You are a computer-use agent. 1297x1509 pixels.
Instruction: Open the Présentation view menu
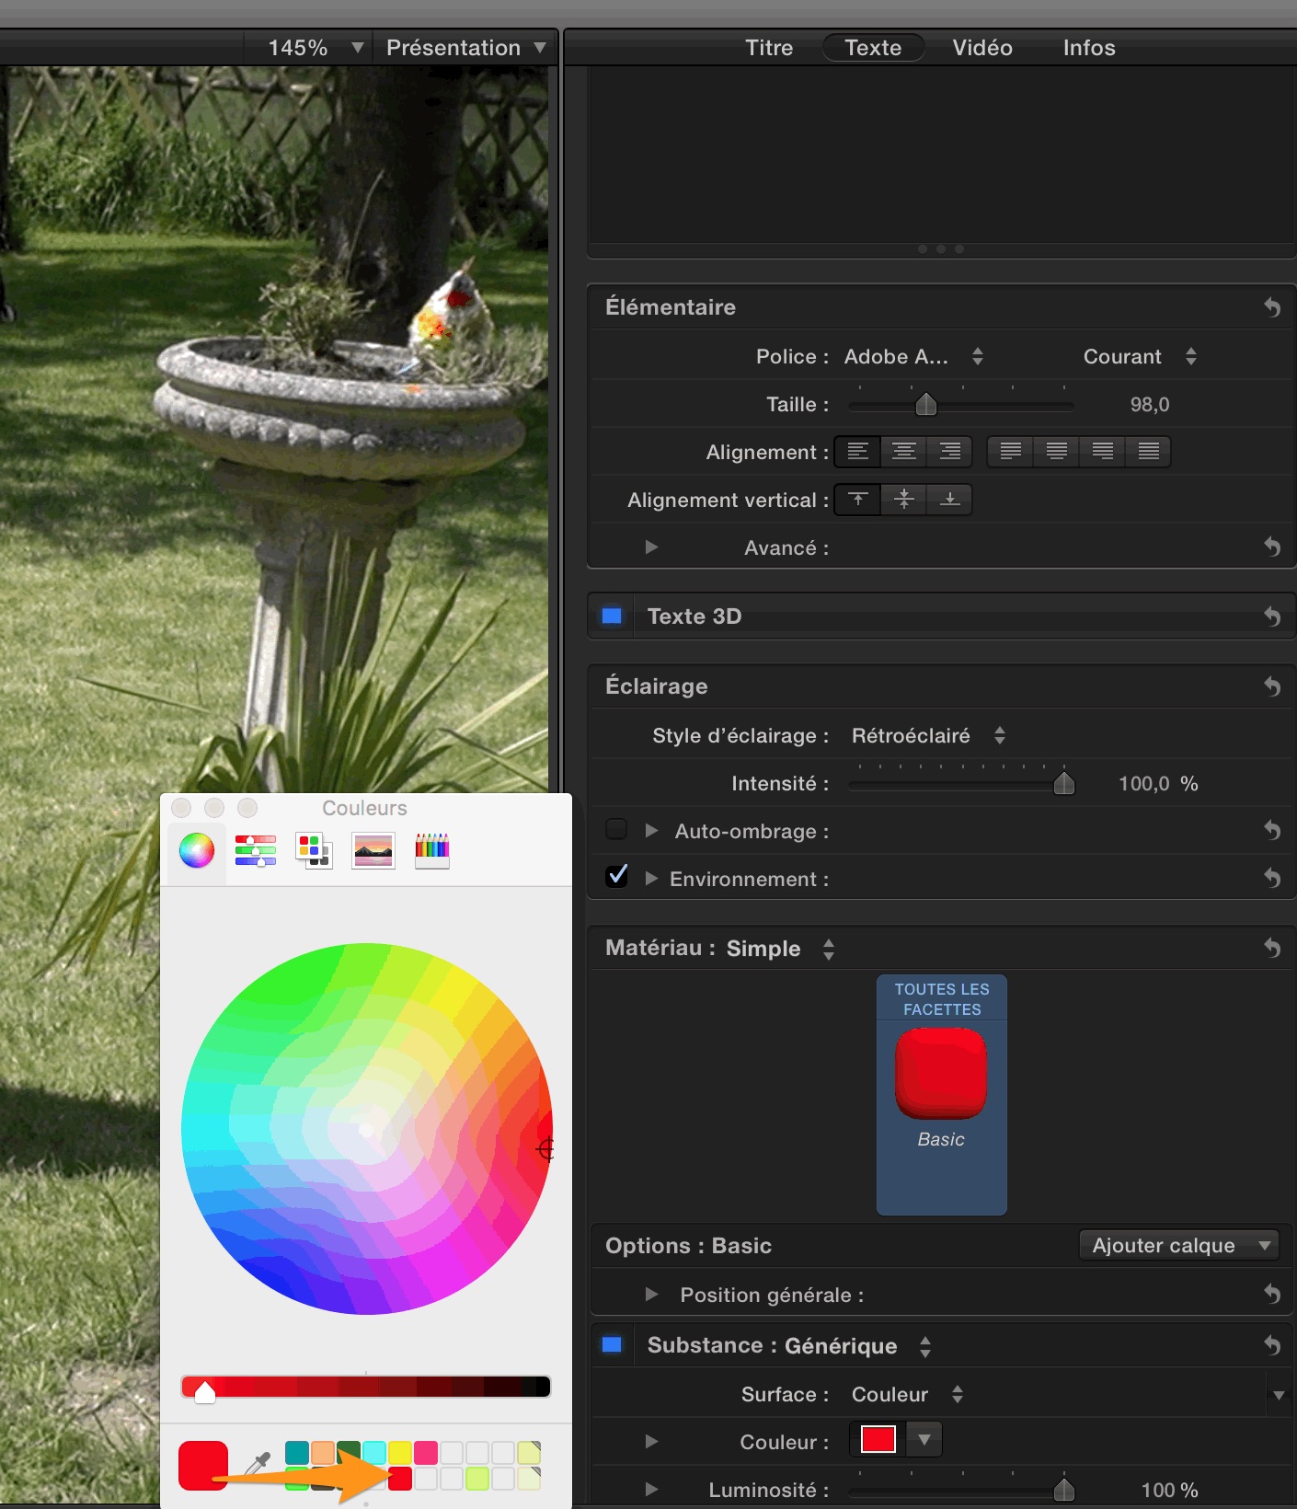tap(465, 48)
